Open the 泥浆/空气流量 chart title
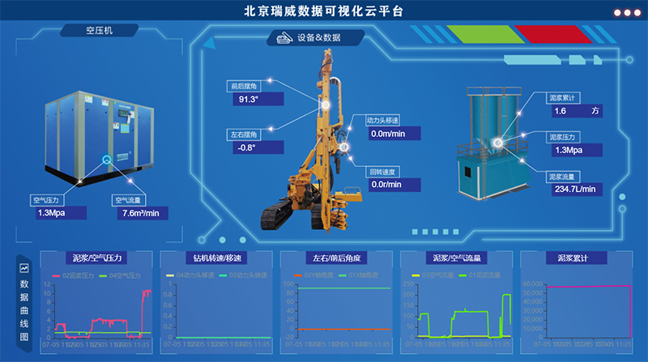Image resolution: width=648 pixels, height=362 pixels. tap(457, 258)
